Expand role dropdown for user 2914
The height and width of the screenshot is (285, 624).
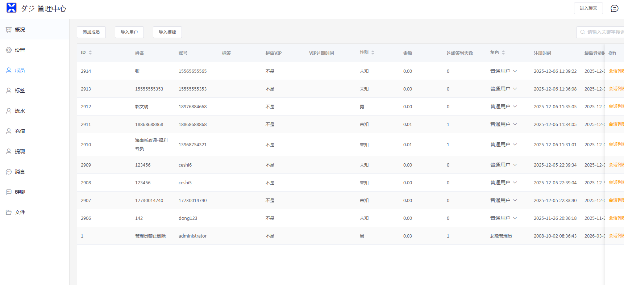click(x=515, y=71)
